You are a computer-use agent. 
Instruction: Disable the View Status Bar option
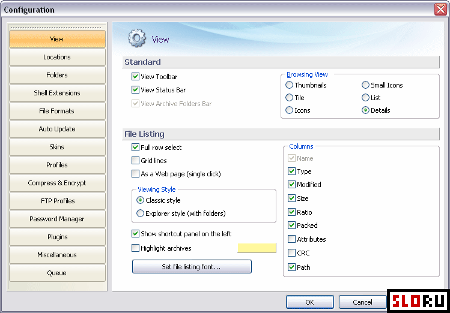click(136, 90)
